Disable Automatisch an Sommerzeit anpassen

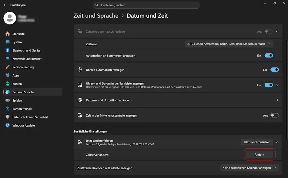269,55
